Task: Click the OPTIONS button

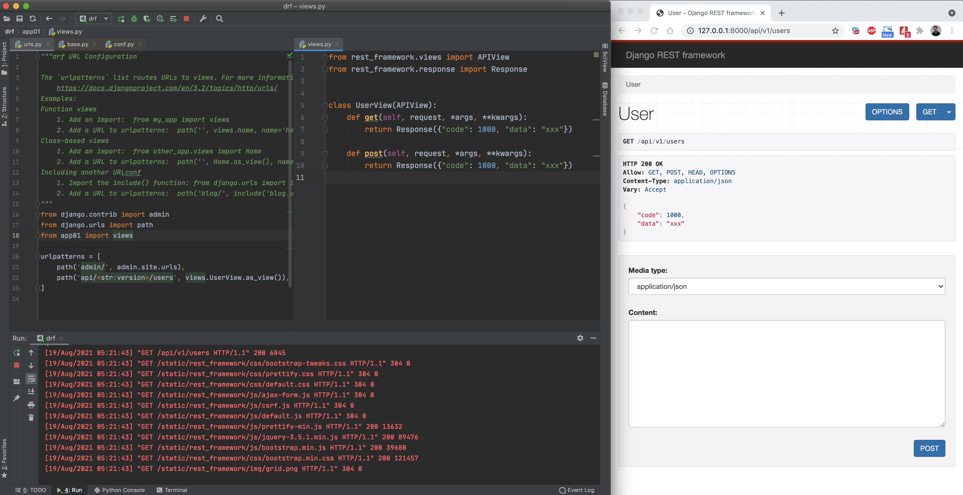Action: 887,112
